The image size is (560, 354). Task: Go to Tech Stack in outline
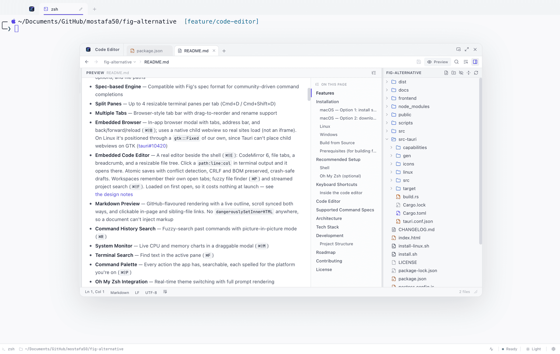(x=327, y=227)
